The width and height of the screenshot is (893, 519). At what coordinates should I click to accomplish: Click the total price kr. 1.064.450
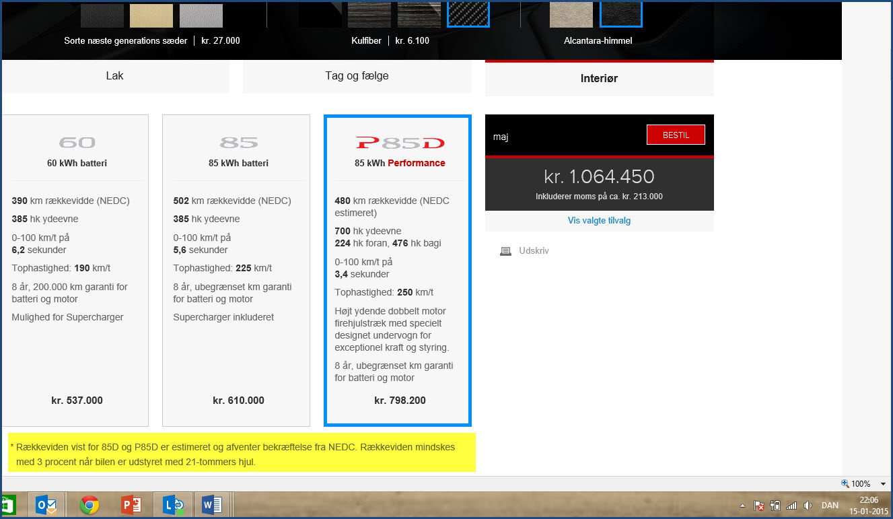(x=599, y=176)
